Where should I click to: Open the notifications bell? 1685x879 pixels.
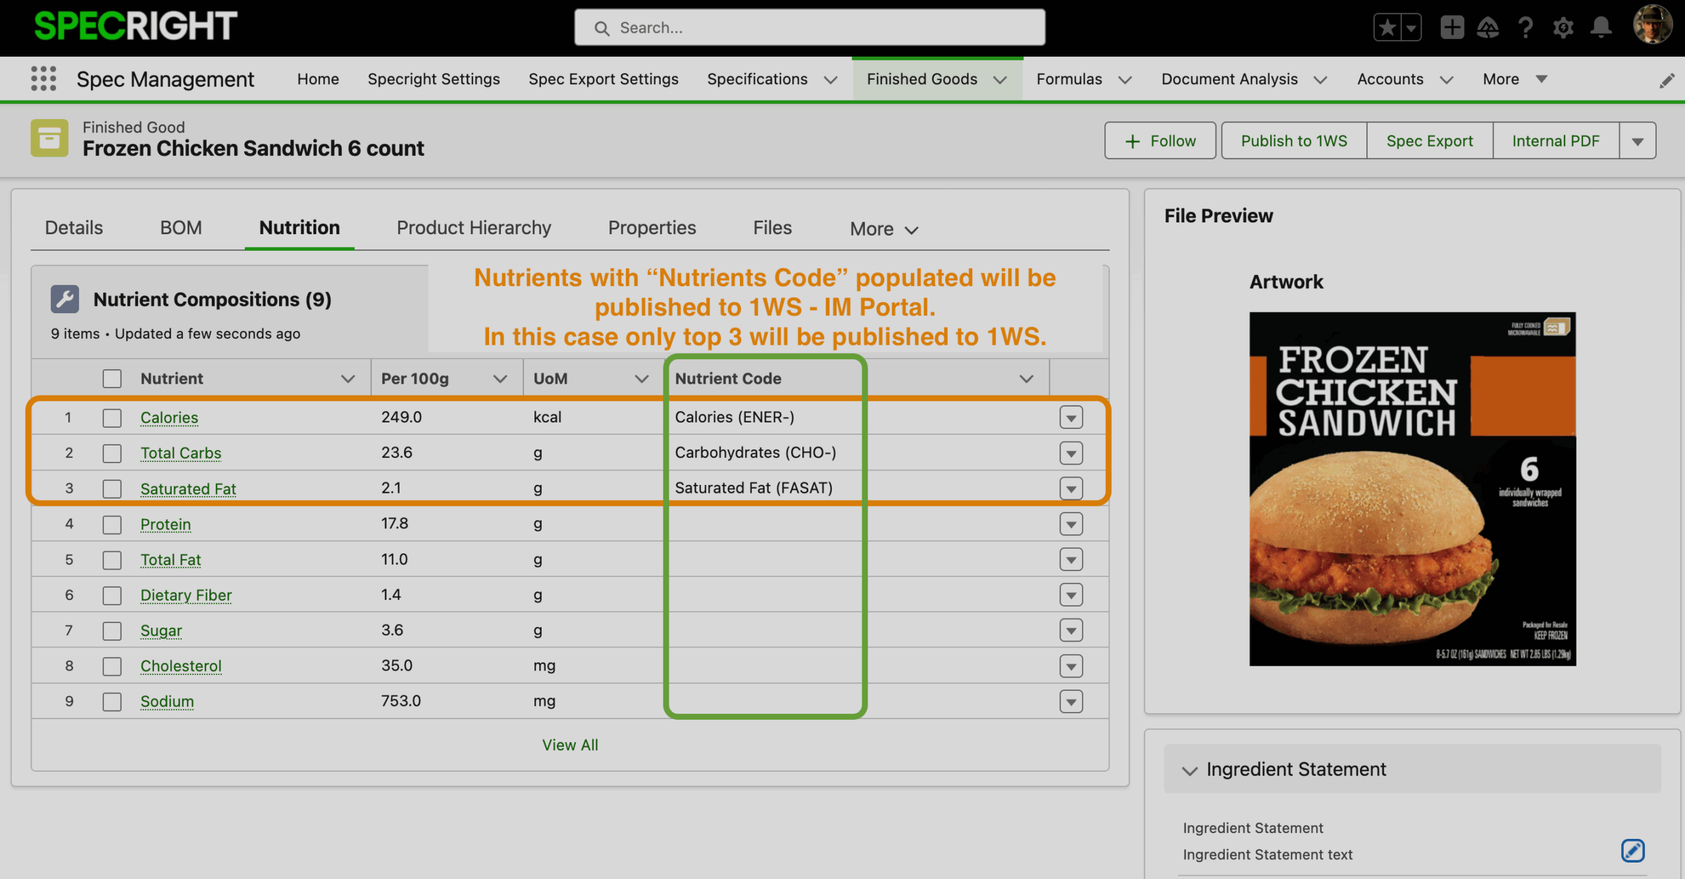click(x=1601, y=28)
